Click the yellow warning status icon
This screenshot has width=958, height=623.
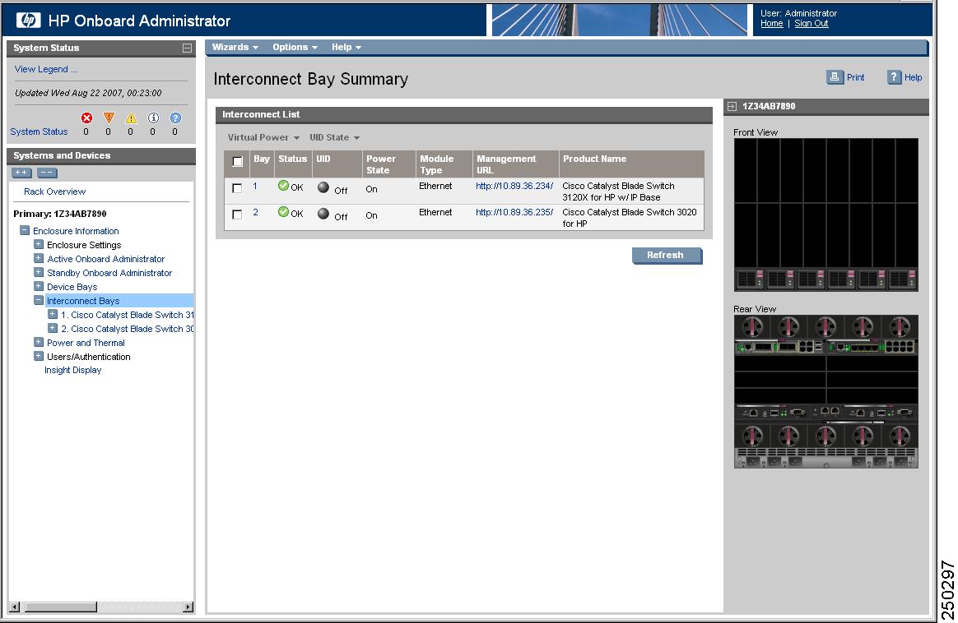pyautogui.click(x=131, y=118)
